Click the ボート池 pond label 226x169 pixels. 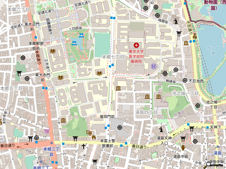click(x=213, y=51)
